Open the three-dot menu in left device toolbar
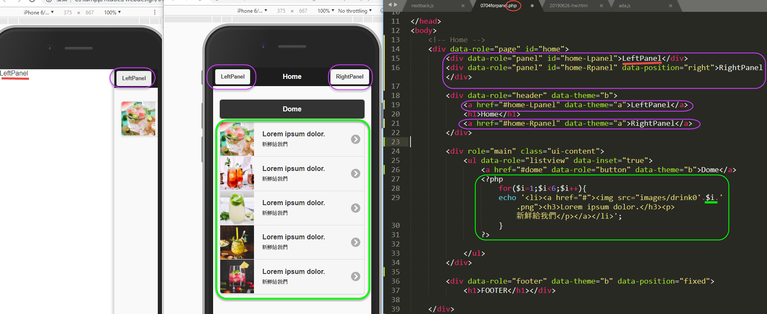The image size is (767, 314). click(155, 12)
